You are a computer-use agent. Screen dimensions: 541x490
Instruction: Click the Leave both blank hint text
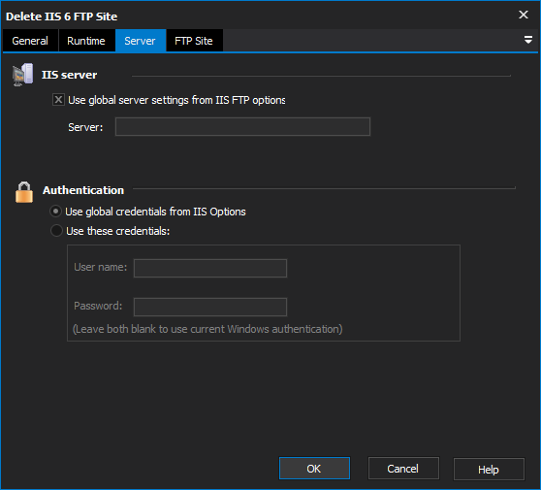point(207,329)
